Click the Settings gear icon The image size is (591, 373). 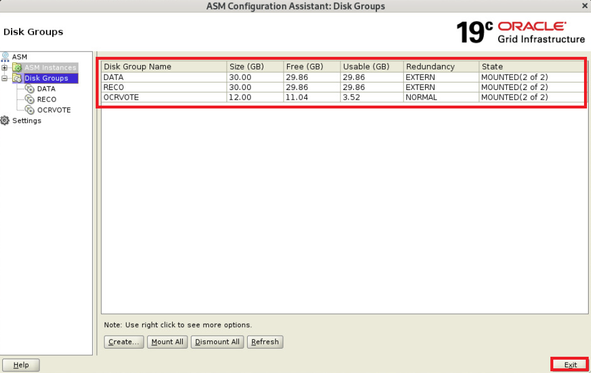[5, 121]
